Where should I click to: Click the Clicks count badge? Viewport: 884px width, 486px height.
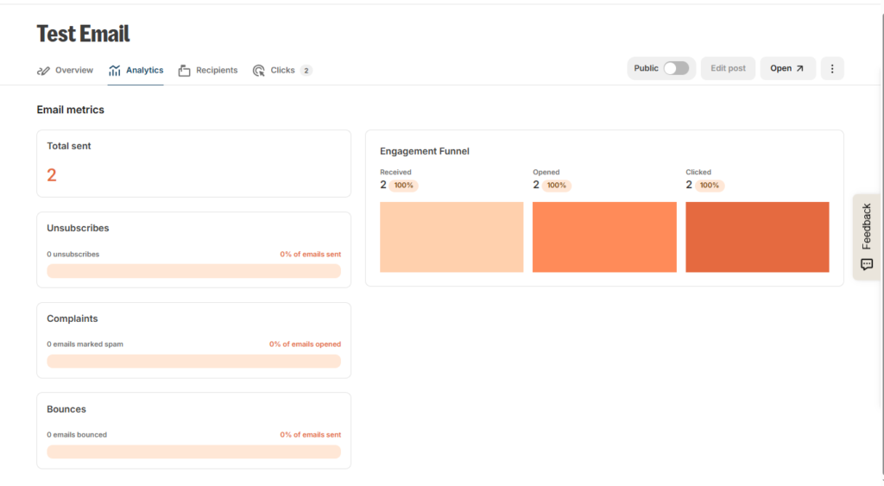pyautogui.click(x=306, y=71)
